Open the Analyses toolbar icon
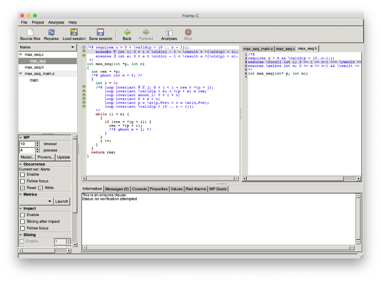 click(169, 32)
